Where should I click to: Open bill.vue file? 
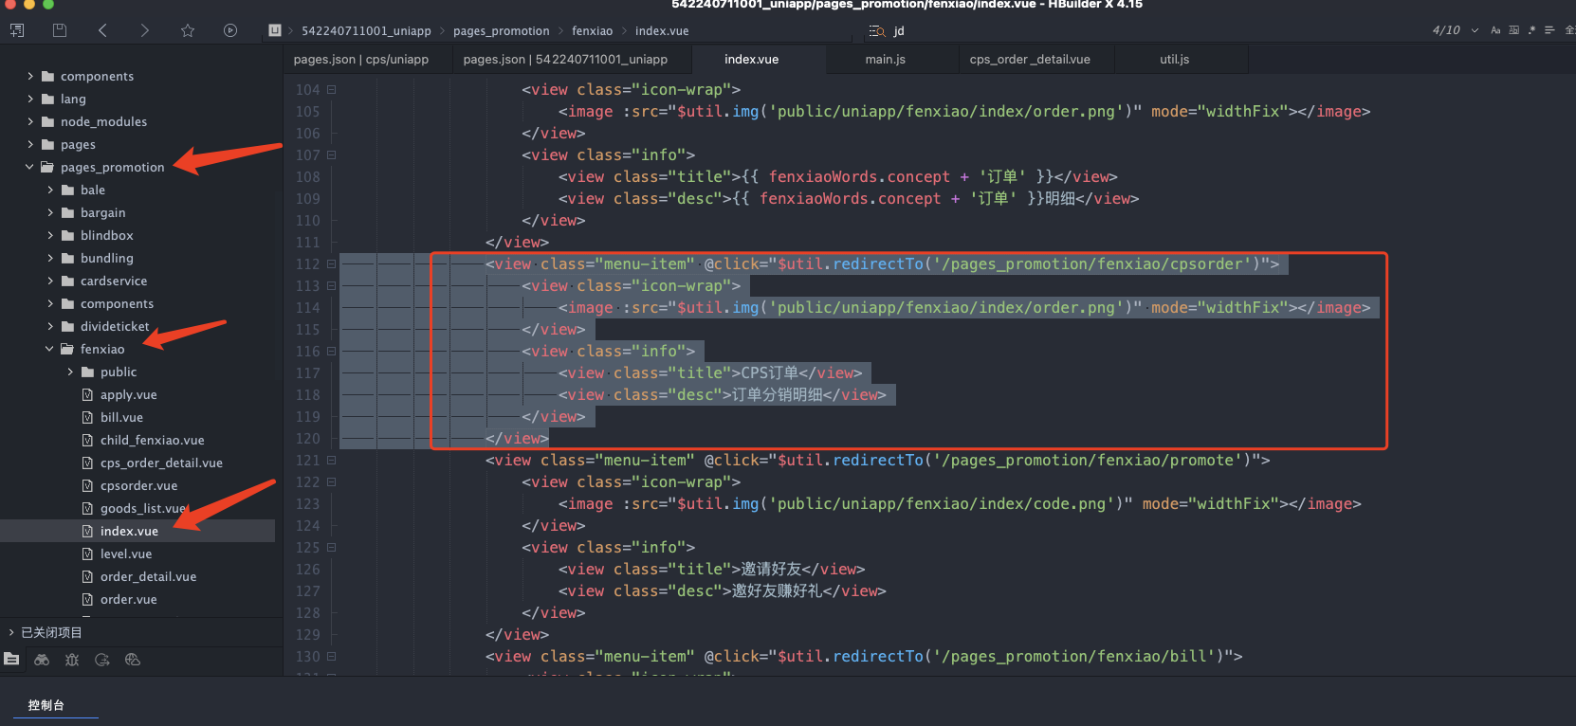[121, 417]
